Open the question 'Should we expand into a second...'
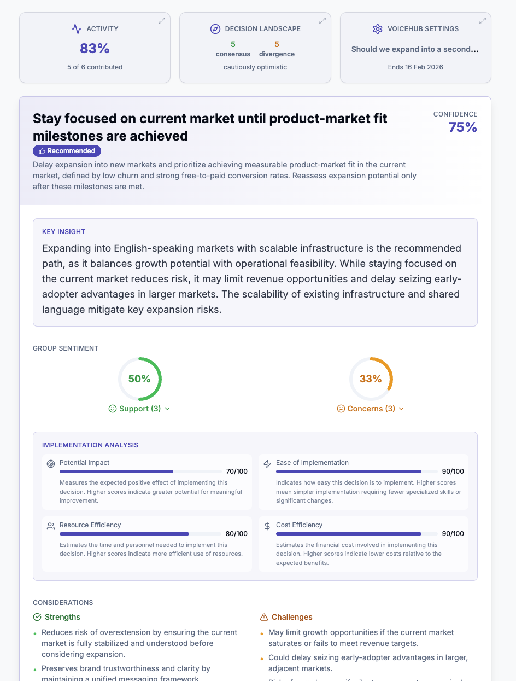 coord(415,49)
